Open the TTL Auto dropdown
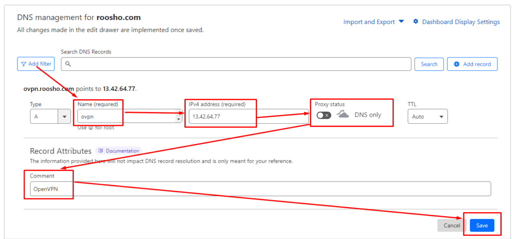The height and width of the screenshot is (239, 512). click(x=427, y=116)
